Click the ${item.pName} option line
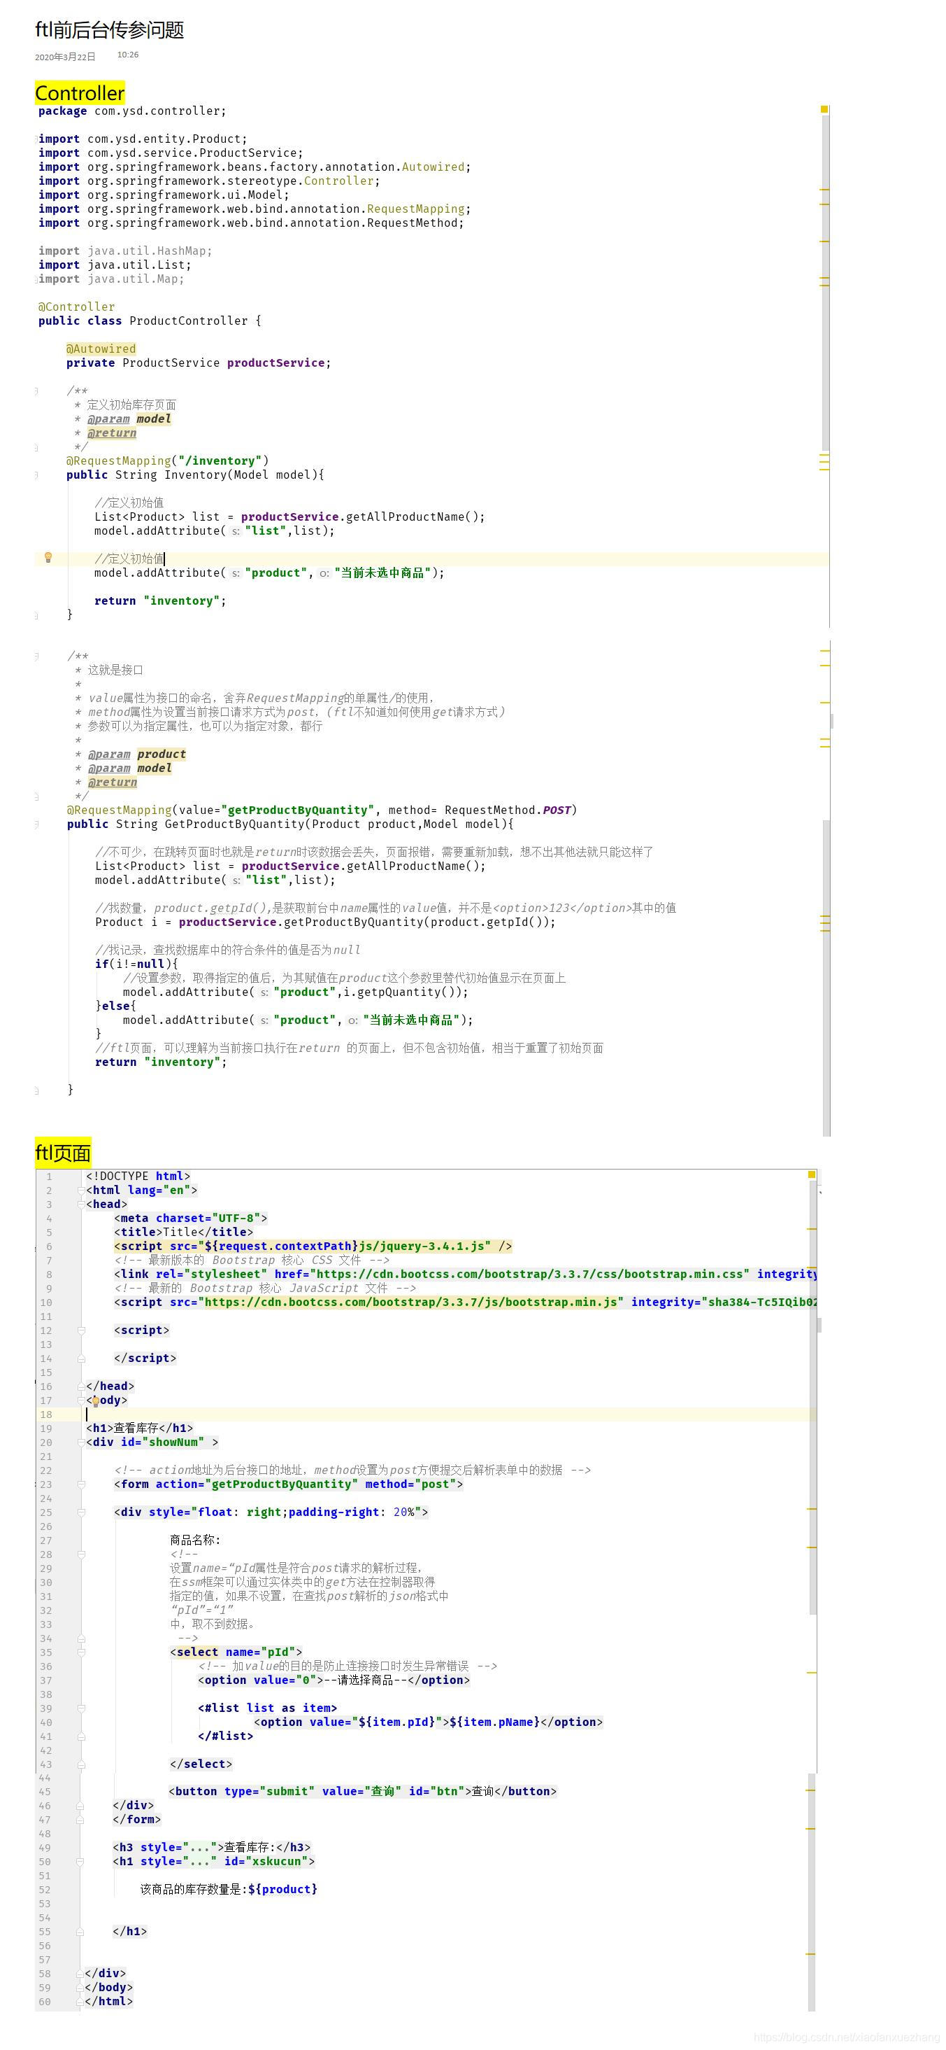The image size is (946, 2050). click(x=429, y=1723)
